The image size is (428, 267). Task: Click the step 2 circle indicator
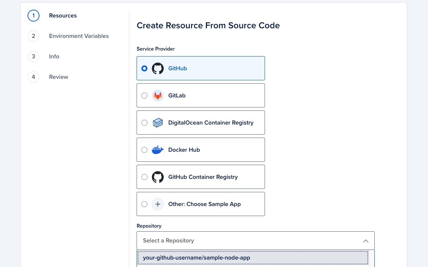point(33,36)
